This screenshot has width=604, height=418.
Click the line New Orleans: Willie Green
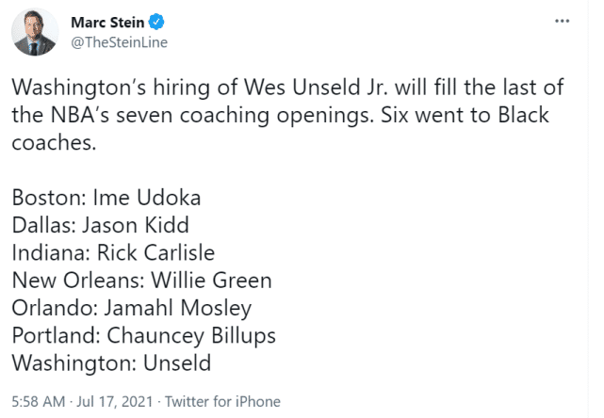coord(141,281)
